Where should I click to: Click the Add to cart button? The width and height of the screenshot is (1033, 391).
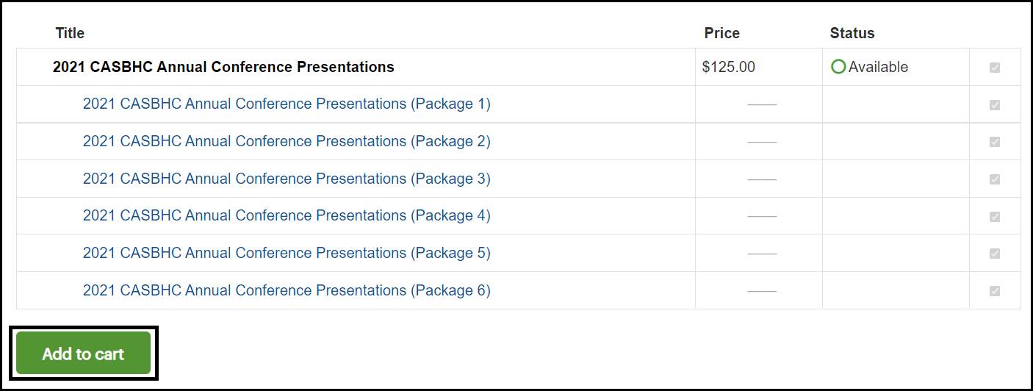click(83, 354)
